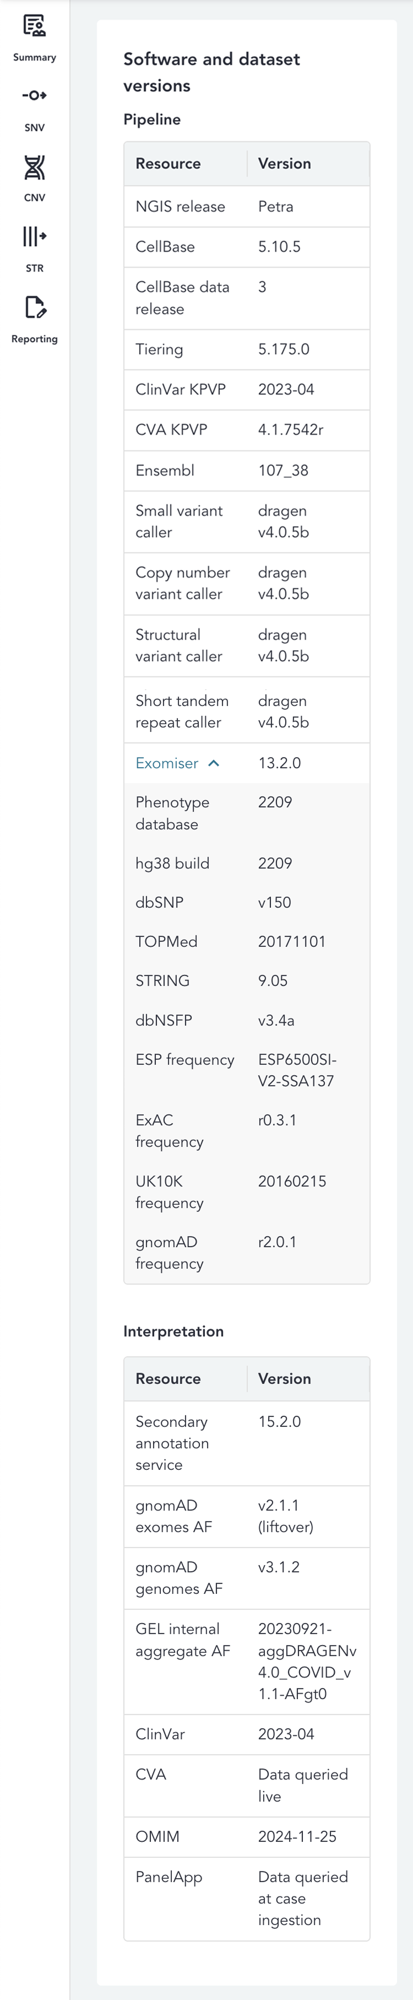Click the Exomiser expandable row label
This screenshot has height=2000, width=413.
167,763
